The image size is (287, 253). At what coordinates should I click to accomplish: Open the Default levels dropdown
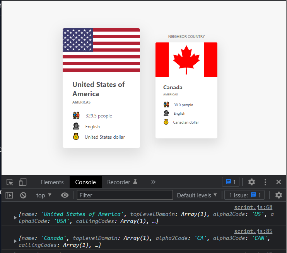[x=197, y=195]
